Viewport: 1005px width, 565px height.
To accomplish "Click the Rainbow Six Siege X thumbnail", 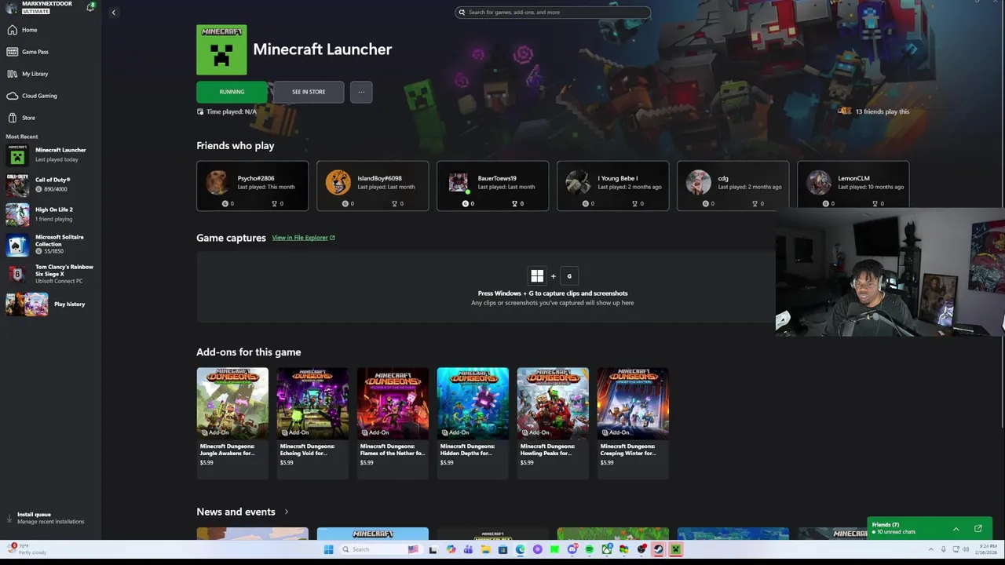I will point(17,274).
